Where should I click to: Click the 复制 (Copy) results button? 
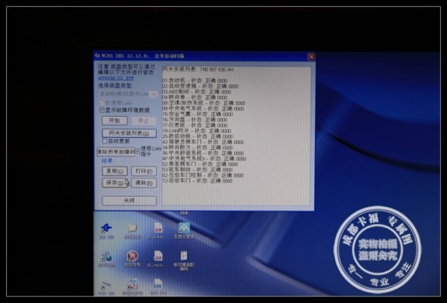115,171
